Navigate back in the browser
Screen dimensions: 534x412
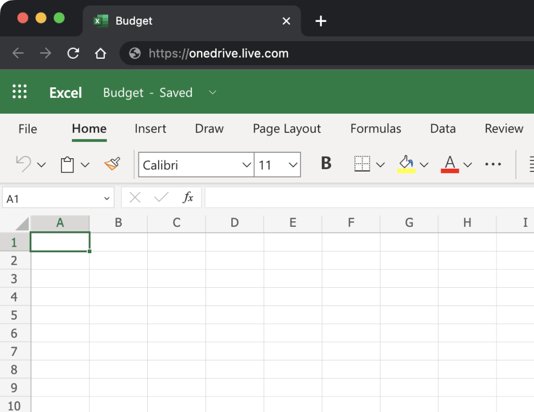[x=18, y=53]
